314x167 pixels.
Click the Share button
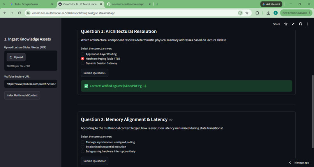tap(277, 24)
